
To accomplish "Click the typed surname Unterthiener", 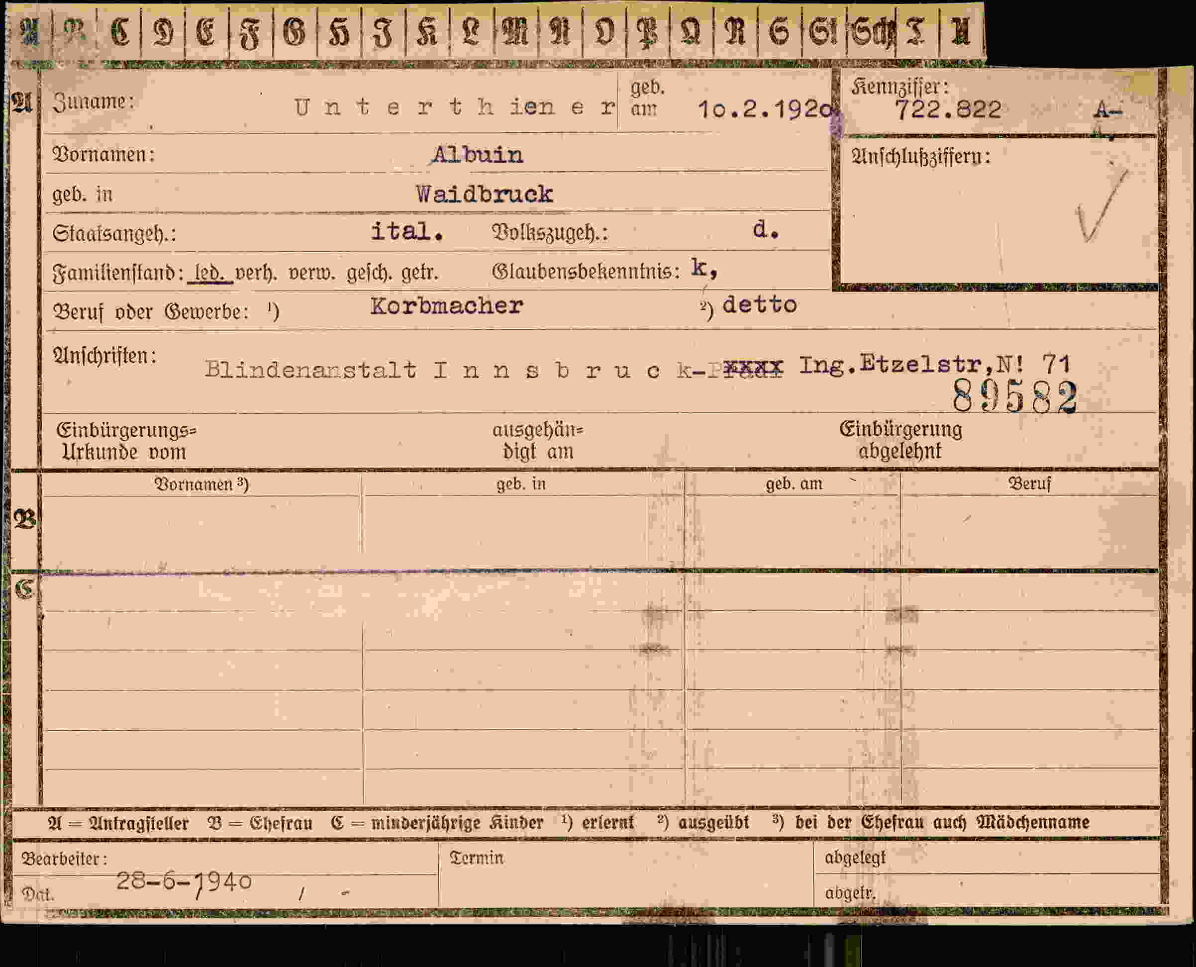I will coord(454,106).
